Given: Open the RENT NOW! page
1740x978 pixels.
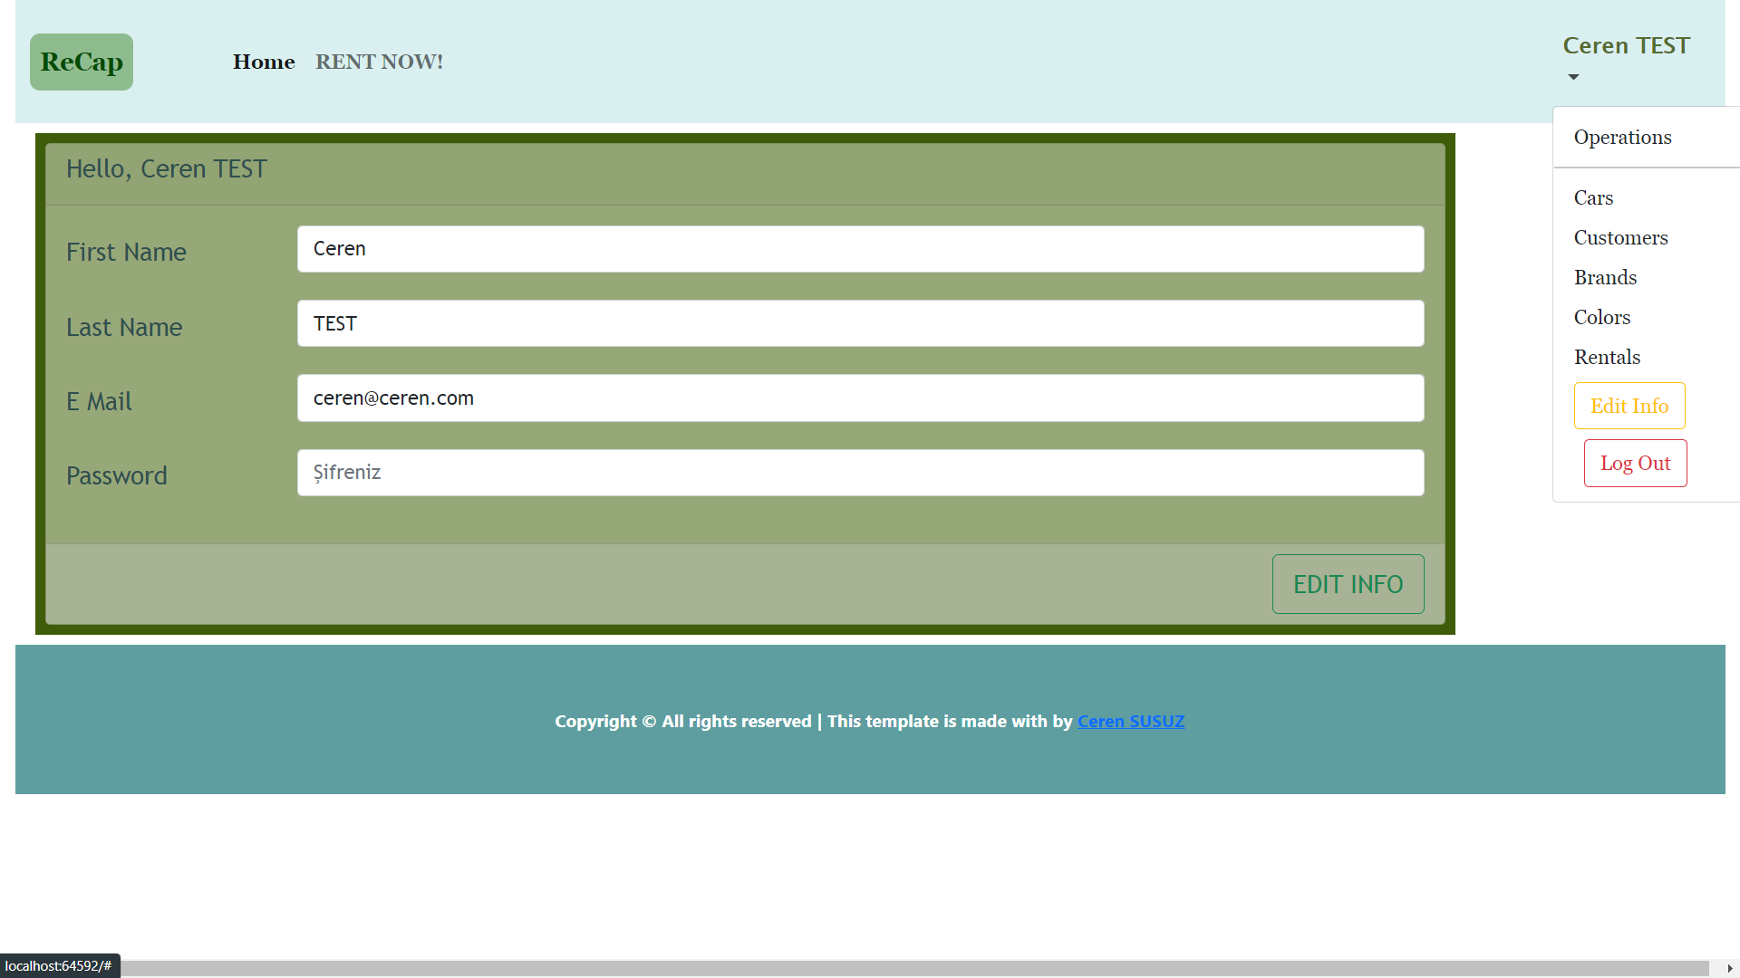Looking at the screenshot, I should 379,62.
